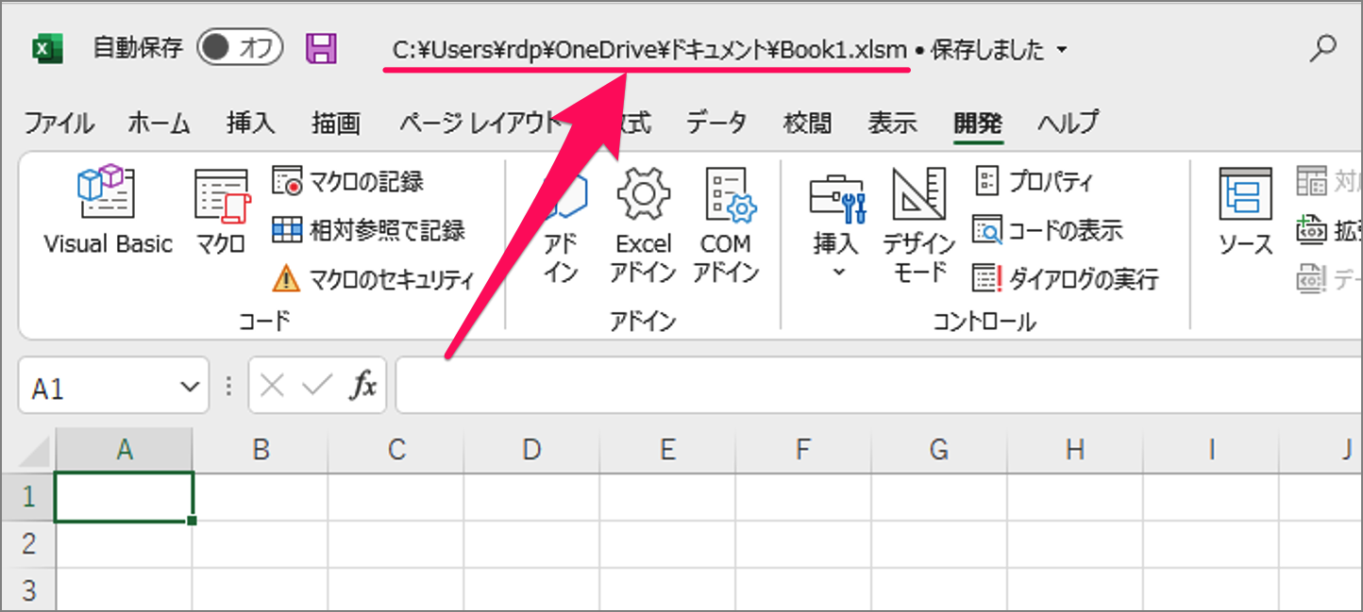Open the ファイル tab
The image size is (1363, 612).
[x=59, y=123]
